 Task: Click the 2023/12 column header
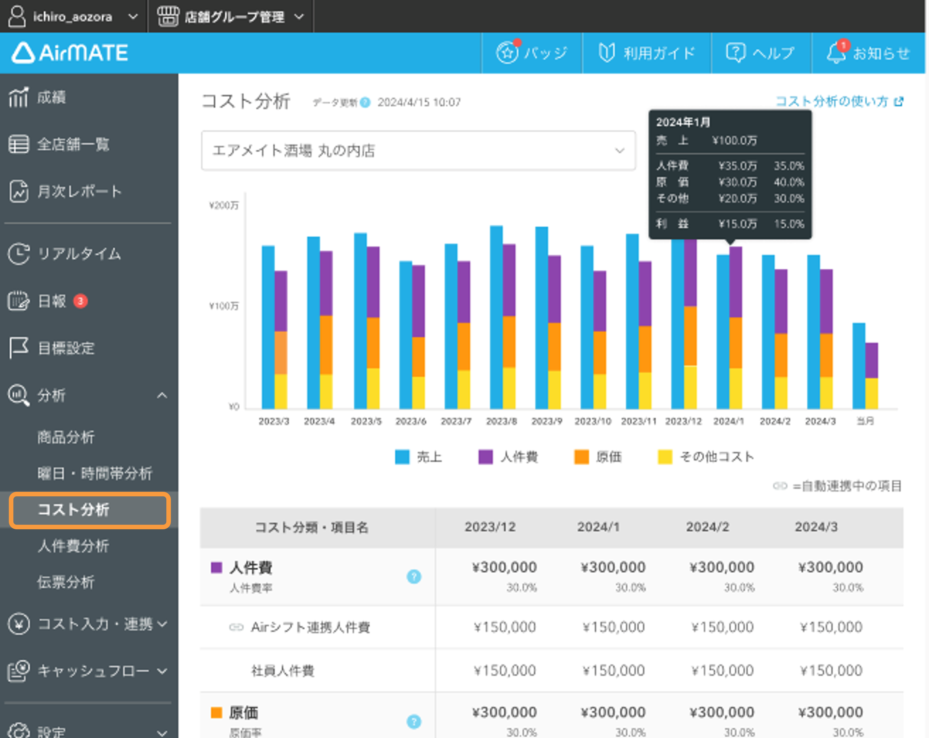point(490,527)
